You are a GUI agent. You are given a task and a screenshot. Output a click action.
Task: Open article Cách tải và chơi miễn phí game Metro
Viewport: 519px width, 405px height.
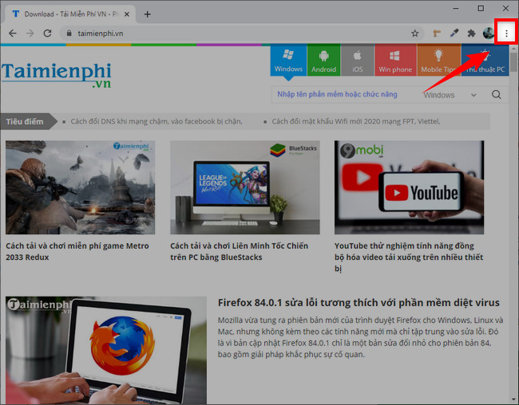[x=77, y=252]
